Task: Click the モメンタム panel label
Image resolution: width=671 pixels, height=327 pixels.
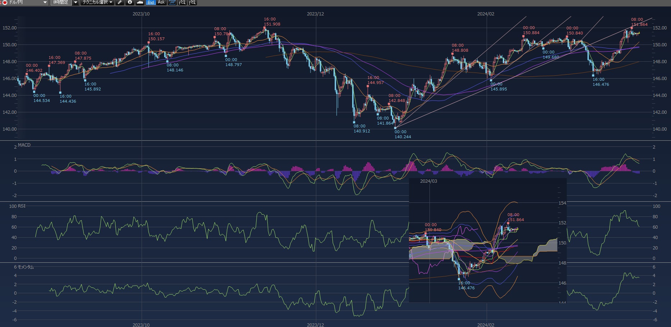Action: 26,267
